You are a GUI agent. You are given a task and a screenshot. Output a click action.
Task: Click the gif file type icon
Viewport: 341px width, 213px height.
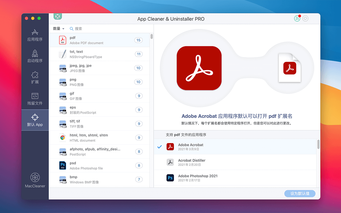click(x=63, y=96)
